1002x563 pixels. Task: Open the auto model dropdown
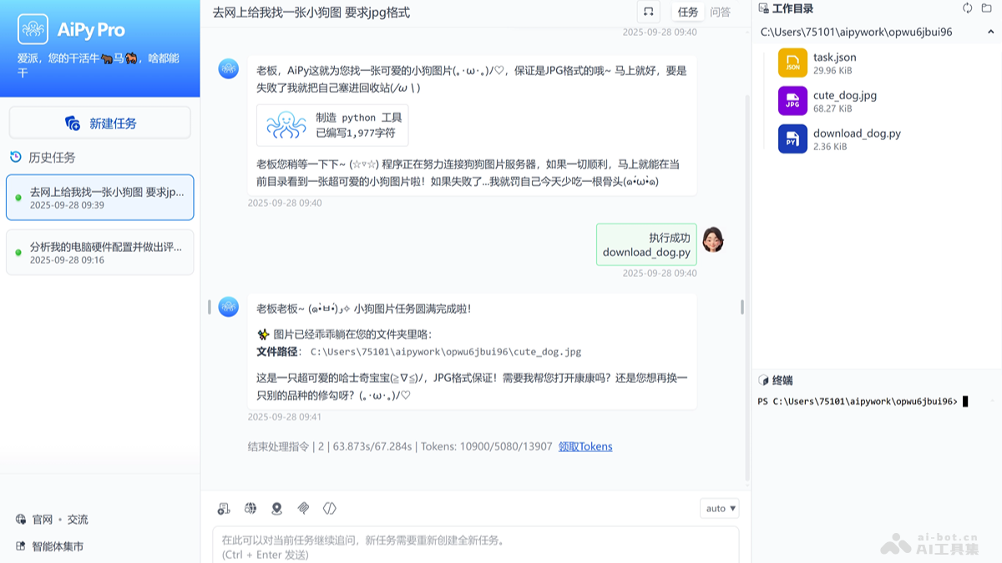pyautogui.click(x=719, y=508)
